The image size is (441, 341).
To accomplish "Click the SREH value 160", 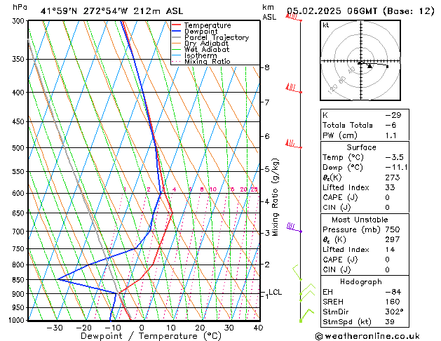I will pyautogui.click(x=393, y=302).
